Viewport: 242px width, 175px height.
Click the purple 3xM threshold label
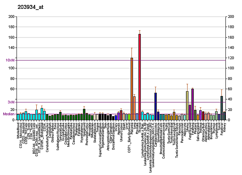12,102
